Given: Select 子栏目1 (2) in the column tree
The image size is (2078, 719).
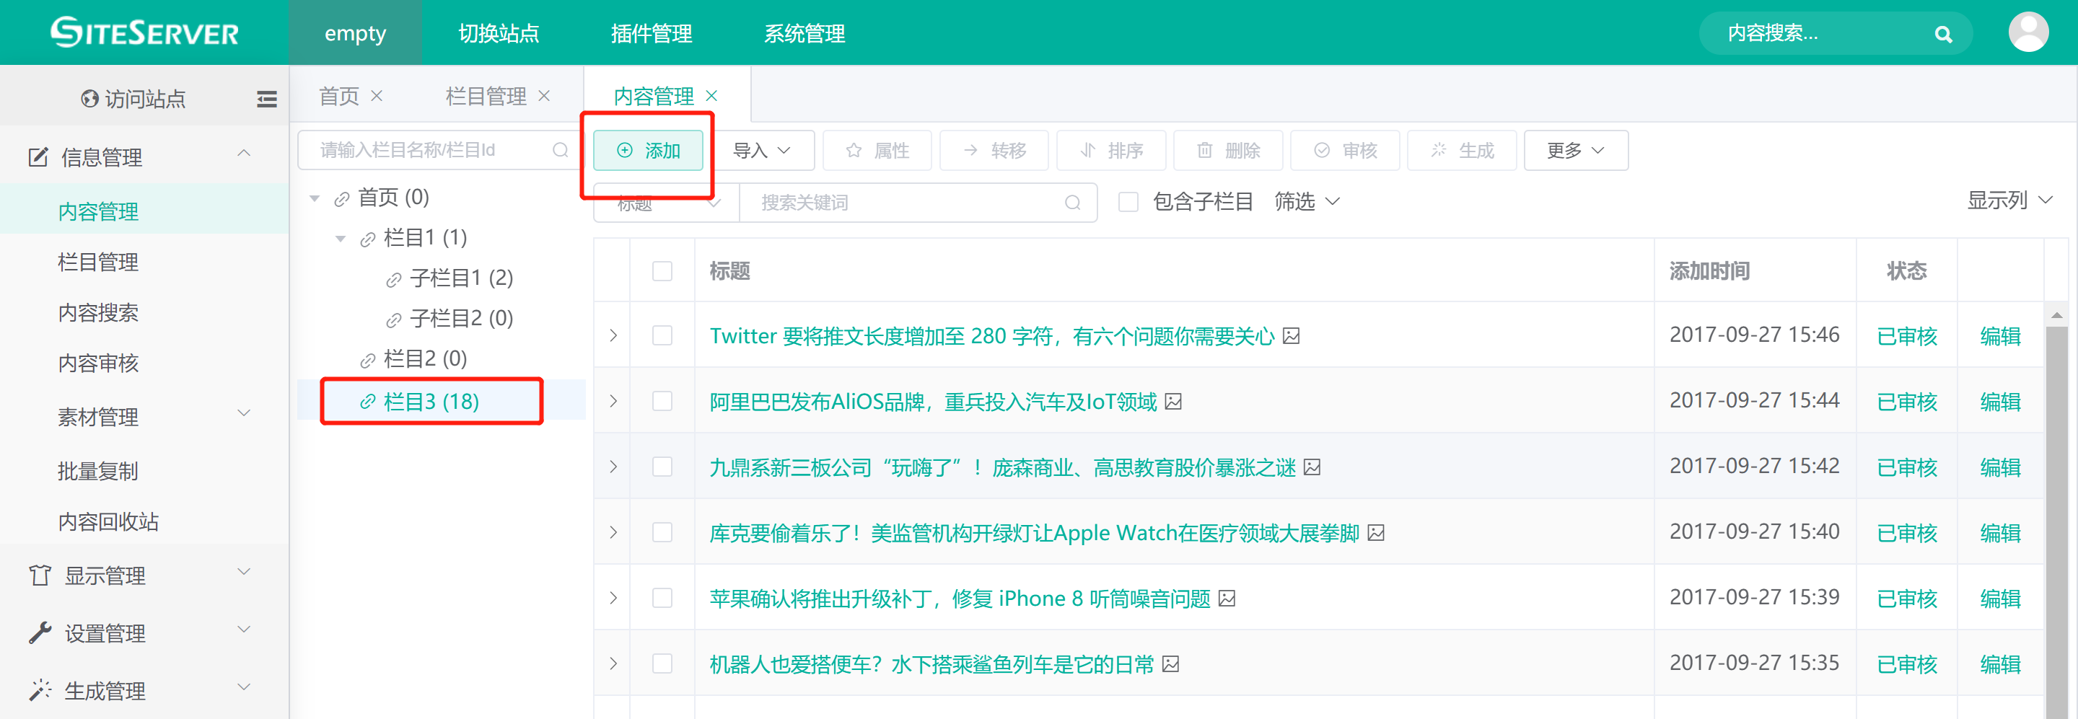Looking at the screenshot, I should 460,278.
